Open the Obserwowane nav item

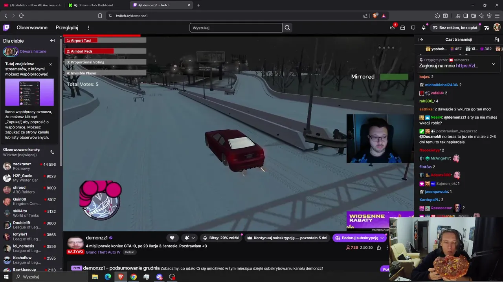point(32,27)
